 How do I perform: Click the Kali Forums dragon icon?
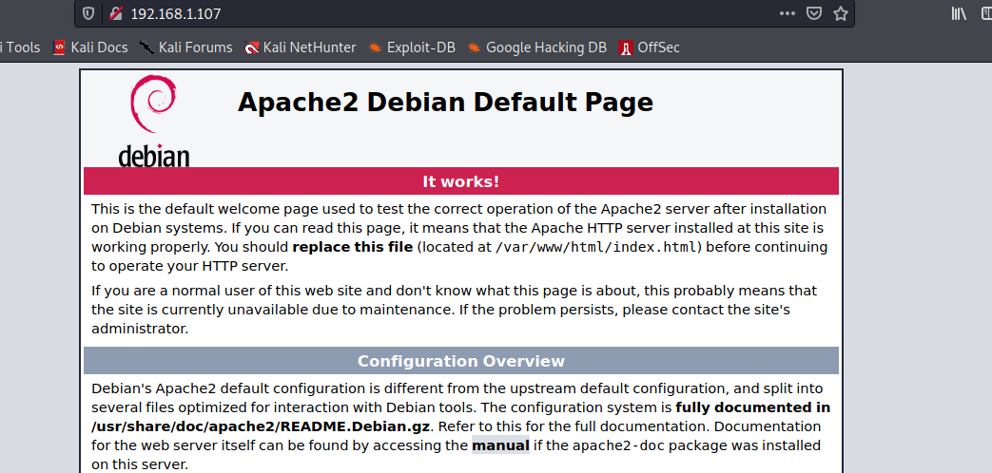coord(146,47)
